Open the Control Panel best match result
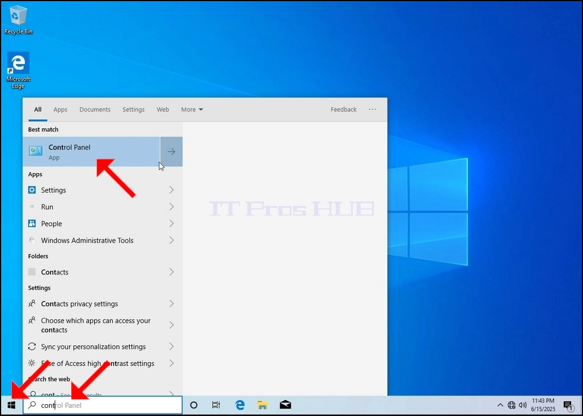The height and width of the screenshot is (416, 583). point(91,152)
